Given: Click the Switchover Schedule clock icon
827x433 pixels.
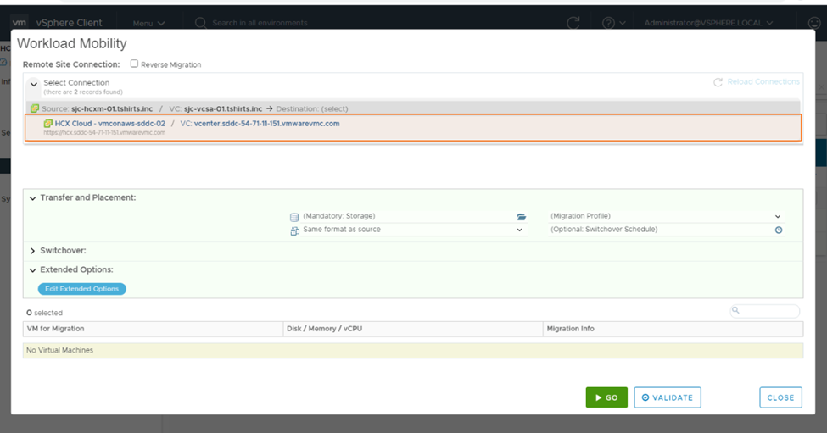Looking at the screenshot, I should point(778,230).
